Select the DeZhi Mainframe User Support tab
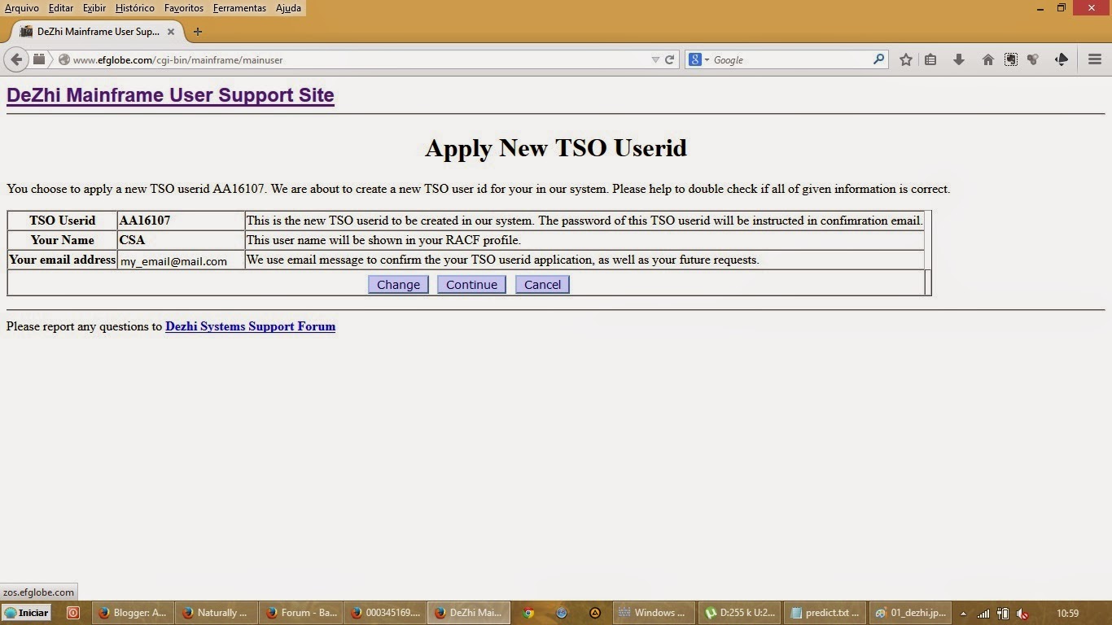This screenshot has height=625, width=1112. tap(99, 32)
